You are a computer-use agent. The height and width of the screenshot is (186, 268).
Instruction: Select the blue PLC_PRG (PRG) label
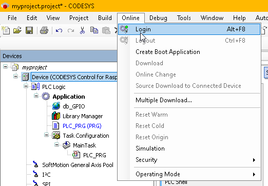click(x=82, y=126)
